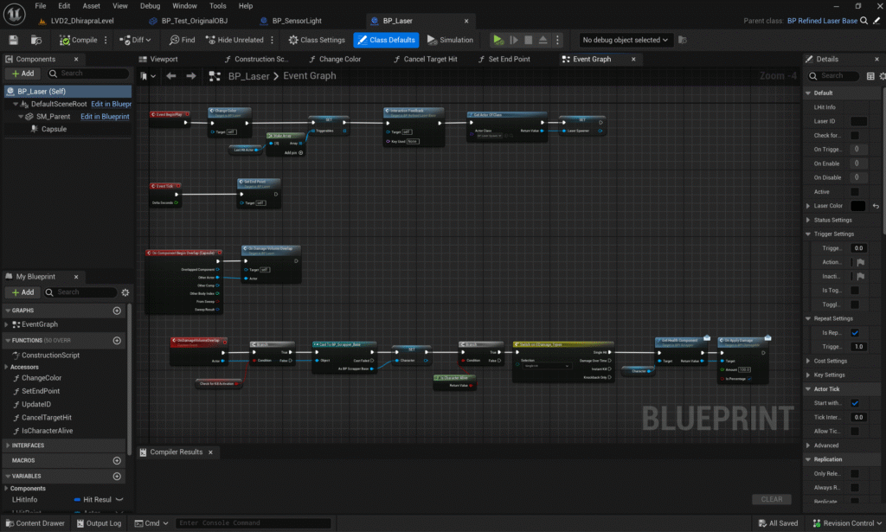Open the File menu
Image resolution: width=886 pixels, height=532 pixels.
[40, 6]
